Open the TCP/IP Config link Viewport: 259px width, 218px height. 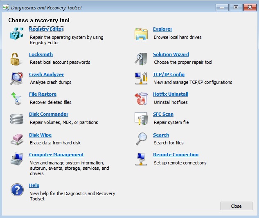(169, 74)
